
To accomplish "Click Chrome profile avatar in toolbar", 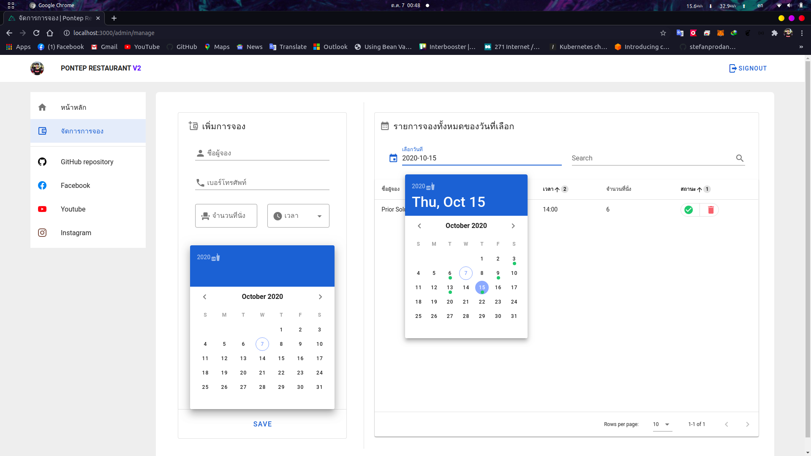I will [x=788, y=33].
